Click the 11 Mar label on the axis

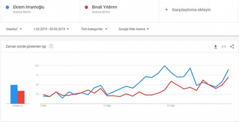click(107, 106)
